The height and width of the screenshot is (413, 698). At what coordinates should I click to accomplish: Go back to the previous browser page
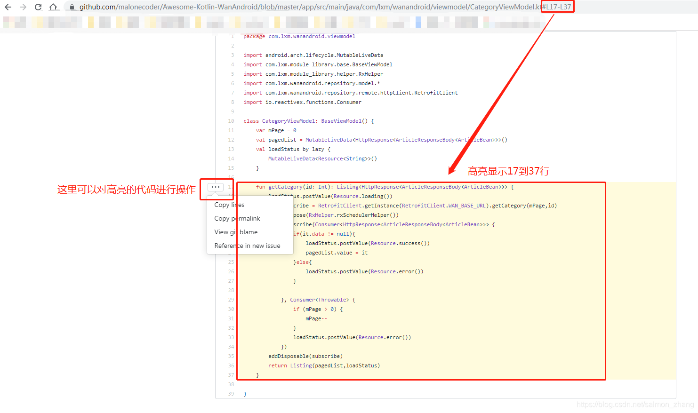pyautogui.click(x=8, y=7)
